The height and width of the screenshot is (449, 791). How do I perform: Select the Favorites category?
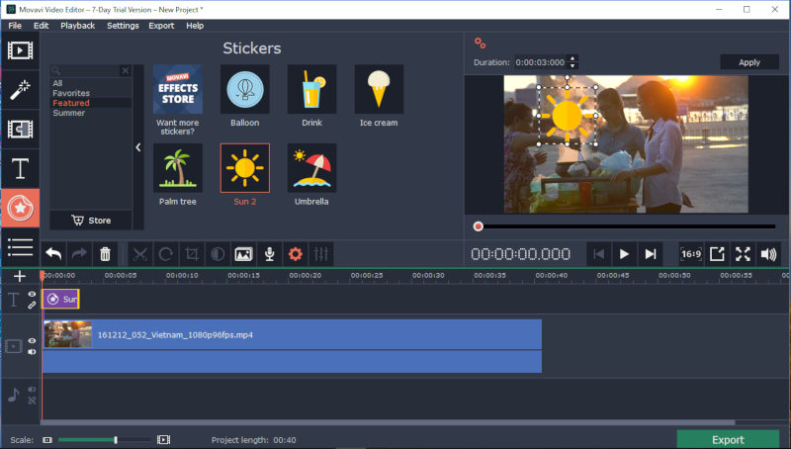coord(71,93)
